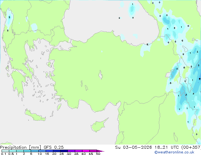Image resolution: width=201 pixels, height=155 pixels.
Task: Click the 'Su 03-05-2026' forecast date text
Action: point(133,147)
